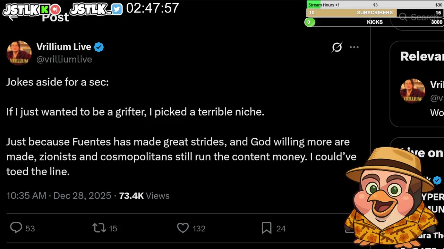Go back using the arrow beside Post

pos(12,17)
